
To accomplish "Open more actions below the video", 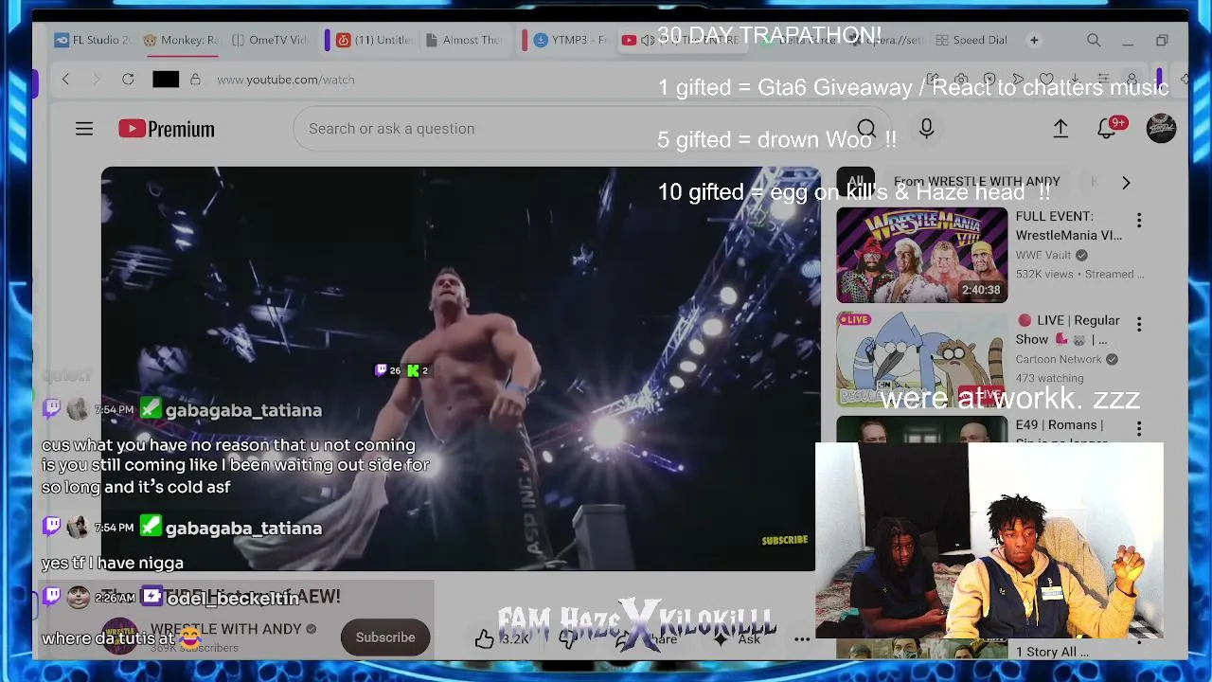I will (x=802, y=638).
